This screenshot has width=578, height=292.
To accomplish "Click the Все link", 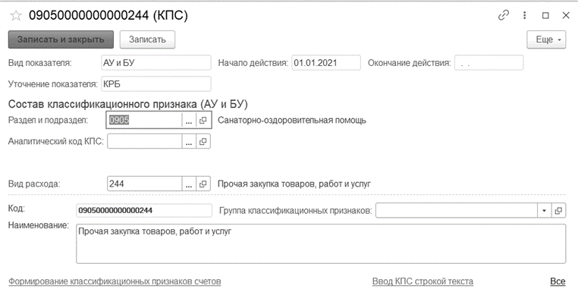I will [558, 281].
